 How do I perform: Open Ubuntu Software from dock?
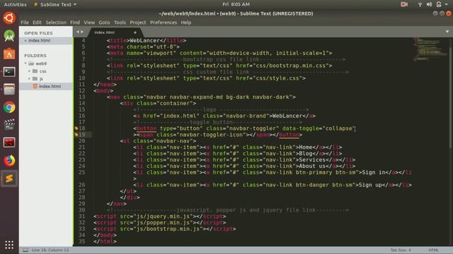click(x=9, y=54)
